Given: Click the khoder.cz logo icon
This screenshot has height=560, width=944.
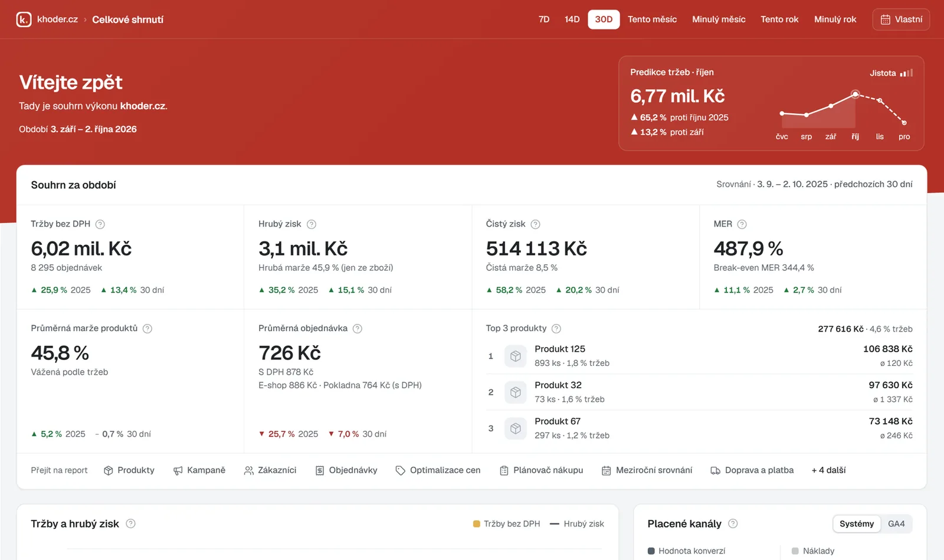Looking at the screenshot, I should click(x=24, y=19).
